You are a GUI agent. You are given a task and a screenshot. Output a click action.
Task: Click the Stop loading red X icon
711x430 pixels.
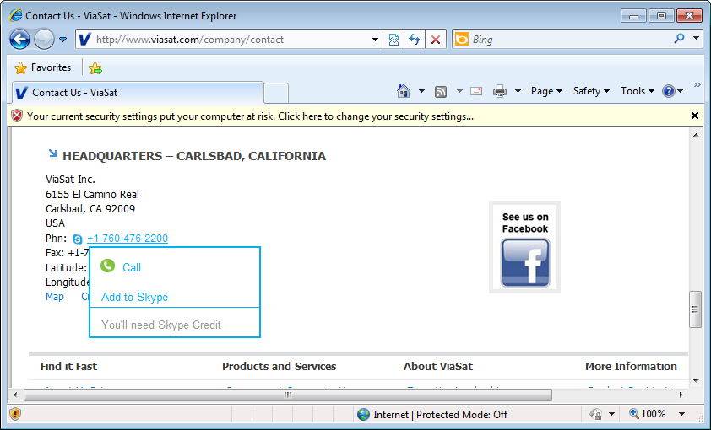[x=435, y=40]
